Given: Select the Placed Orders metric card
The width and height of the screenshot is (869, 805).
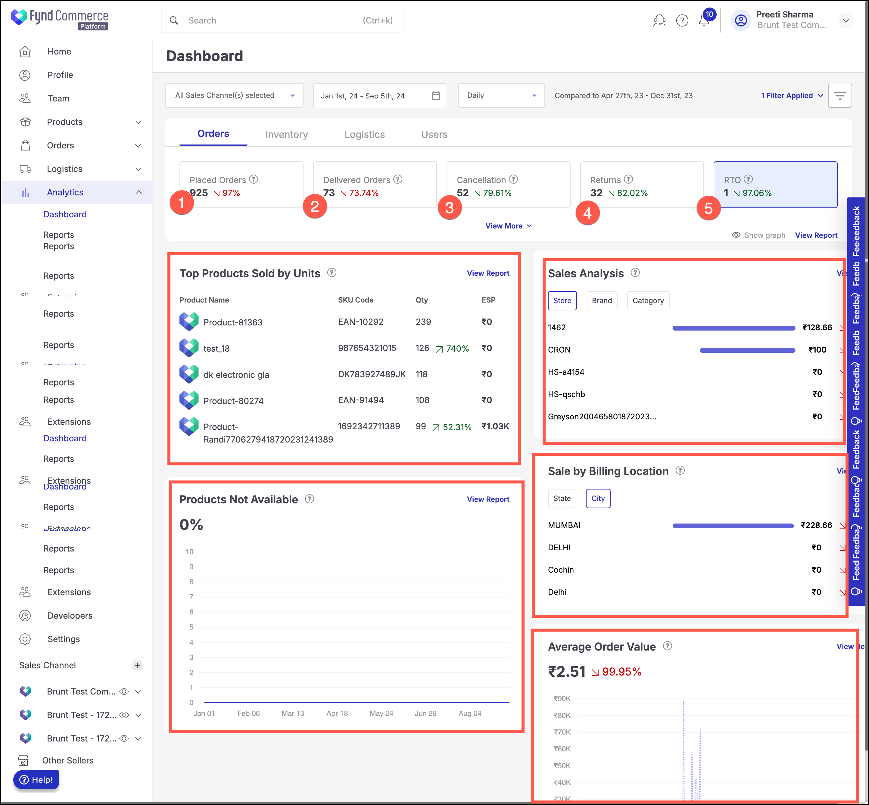Looking at the screenshot, I should pyautogui.click(x=241, y=185).
